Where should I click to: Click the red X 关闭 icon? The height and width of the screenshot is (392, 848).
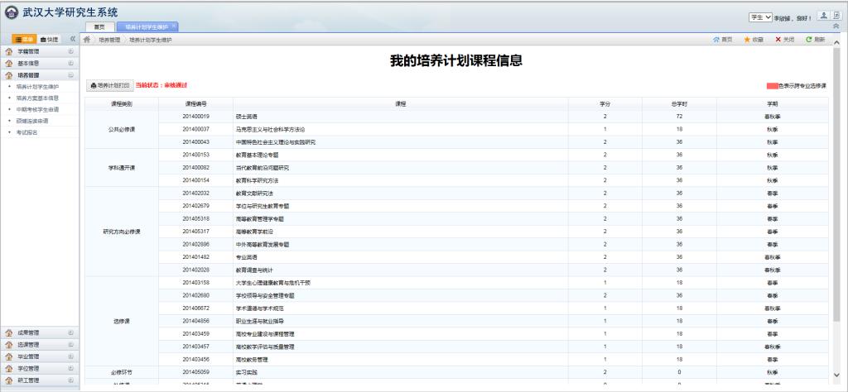(778, 39)
